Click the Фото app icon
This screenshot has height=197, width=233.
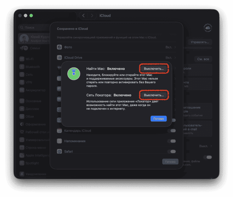[60, 47]
